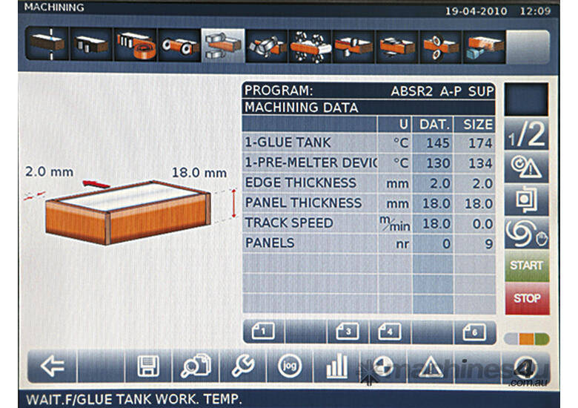Open page tab number 6
The height and width of the screenshot is (408, 578).
[474, 332]
